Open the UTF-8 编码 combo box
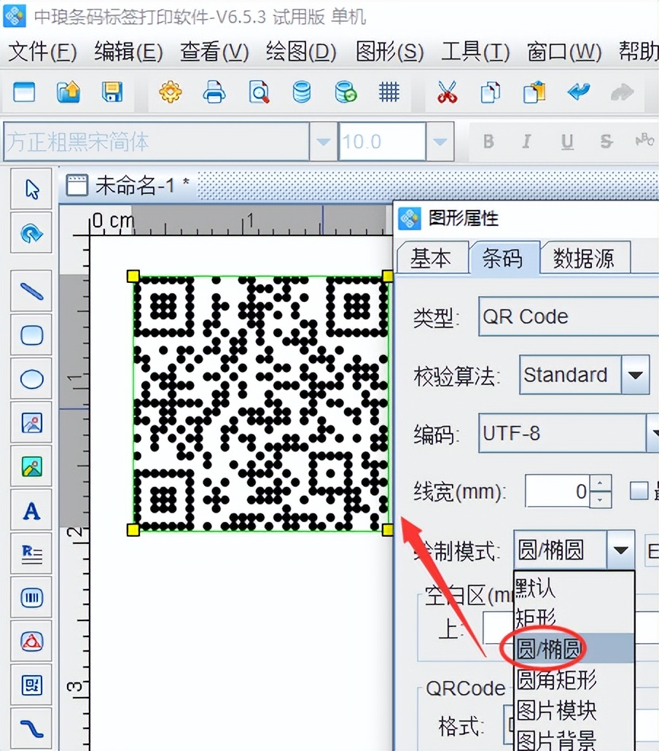The image size is (659, 751). [x=569, y=433]
